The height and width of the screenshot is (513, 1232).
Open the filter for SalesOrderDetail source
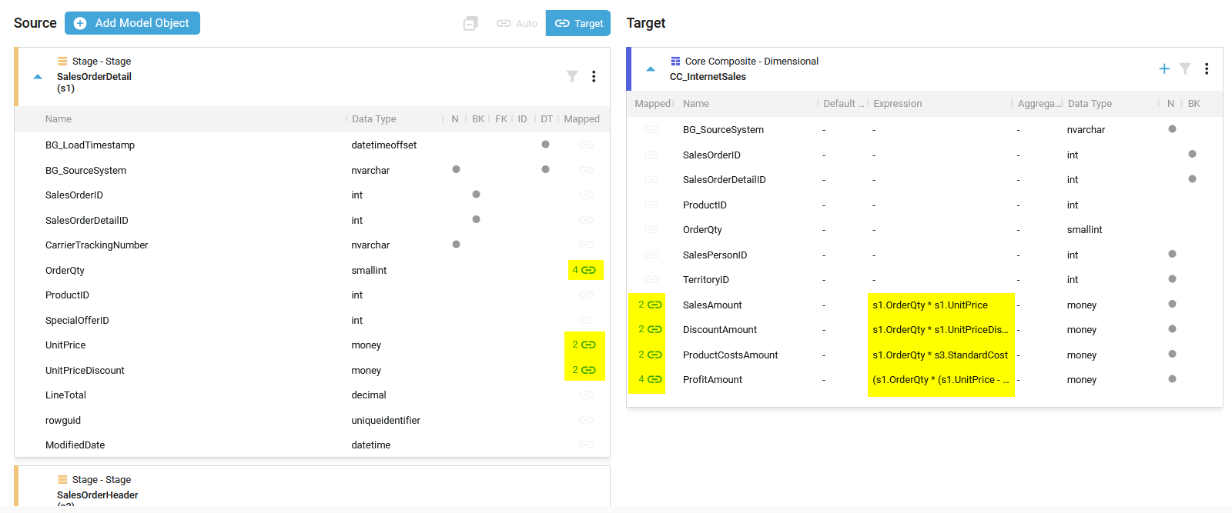572,76
